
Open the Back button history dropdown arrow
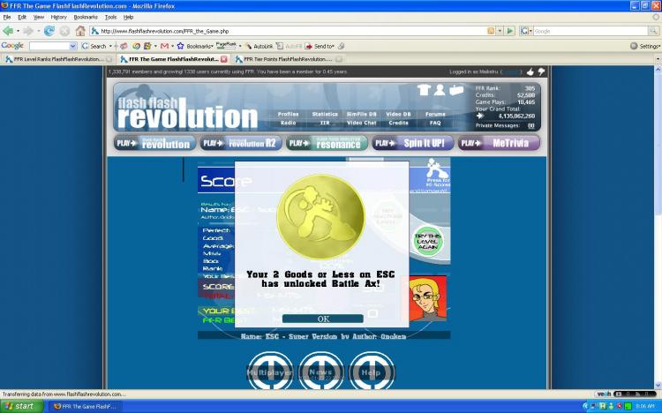click(18, 31)
